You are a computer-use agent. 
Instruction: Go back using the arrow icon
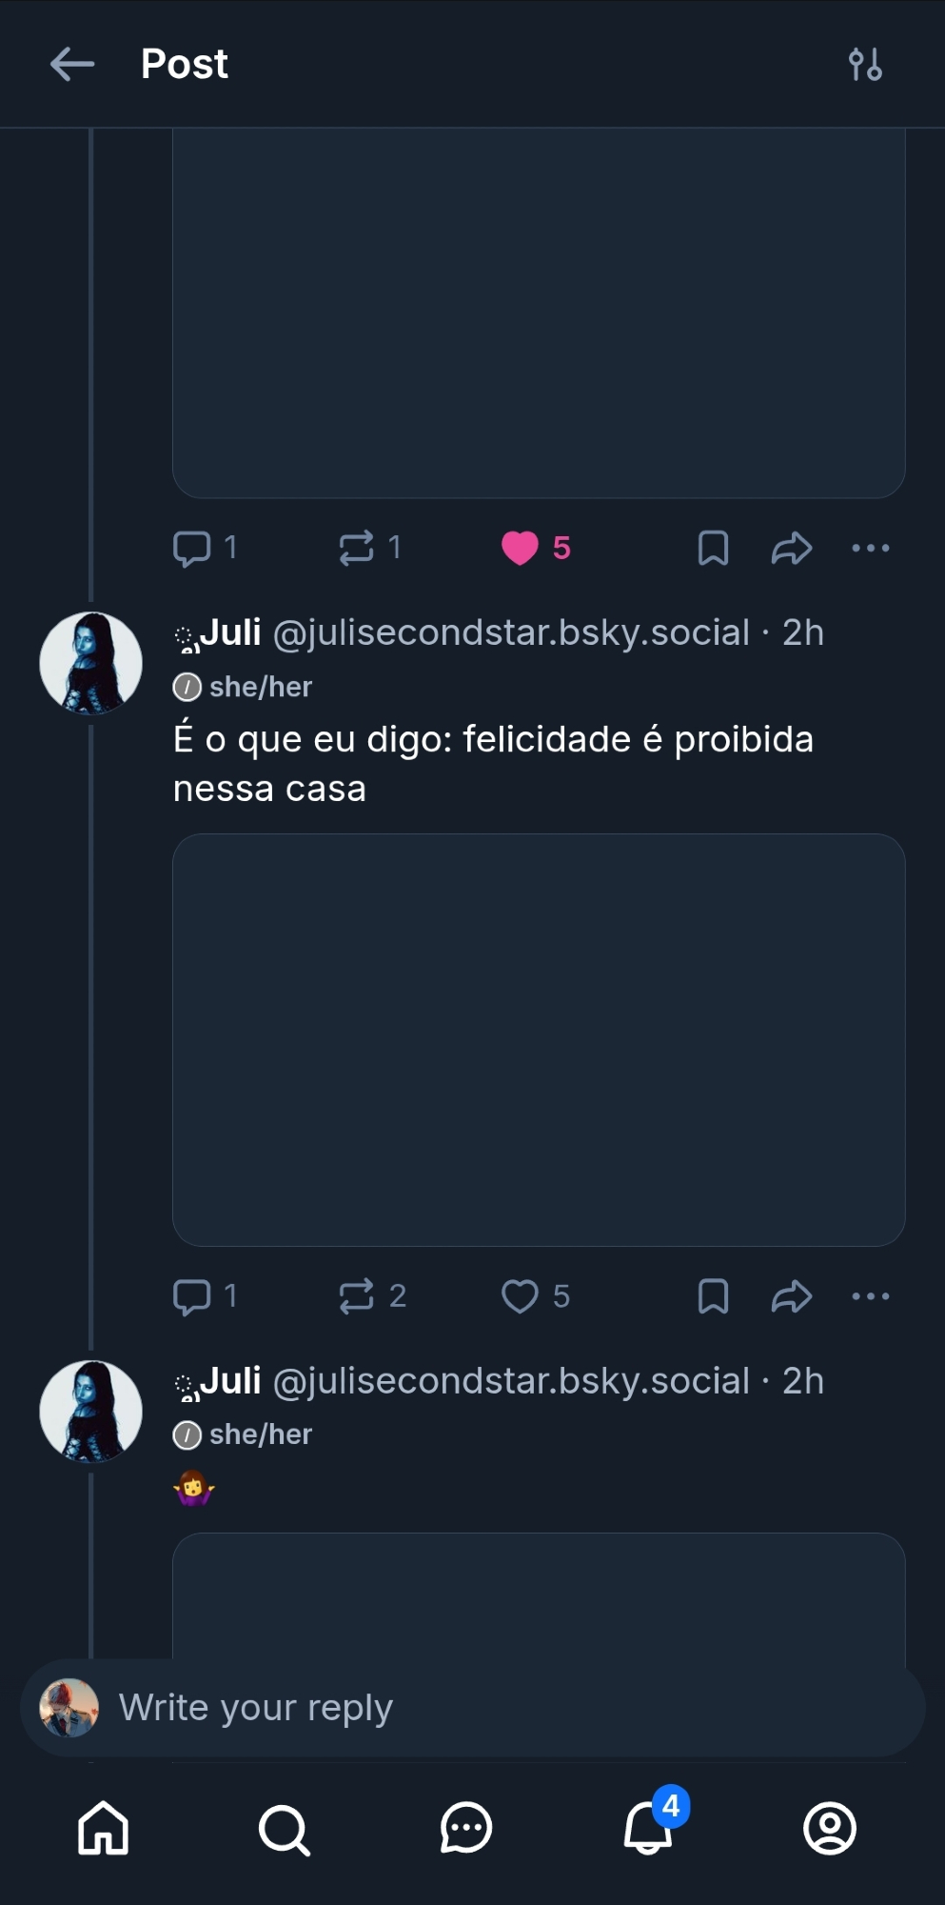click(x=72, y=65)
